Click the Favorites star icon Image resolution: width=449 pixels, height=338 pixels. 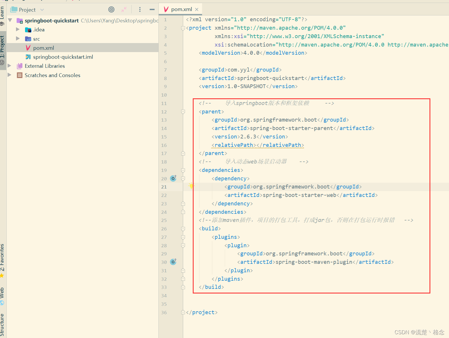[x=2, y=275]
